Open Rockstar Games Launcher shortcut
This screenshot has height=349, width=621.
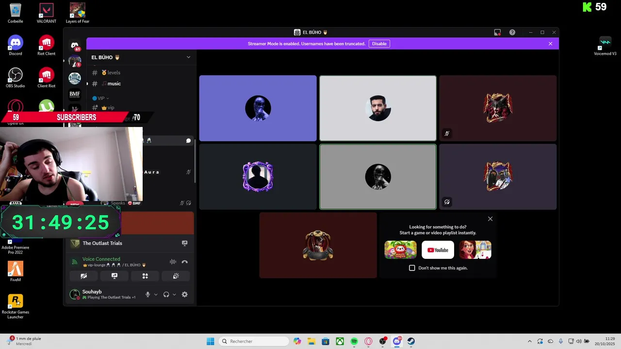pyautogui.click(x=16, y=306)
